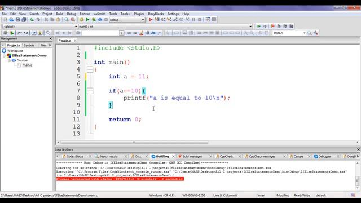This screenshot has width=361, height=203.
Task: Collapse the main function fold at line 4
Action: tap(90, 69)
